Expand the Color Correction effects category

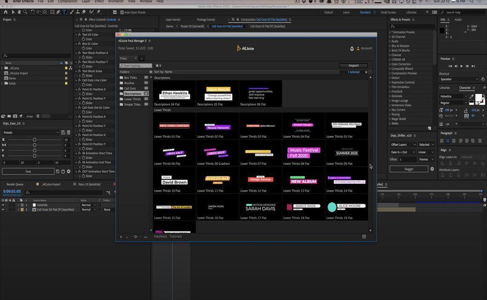(390, 64)
